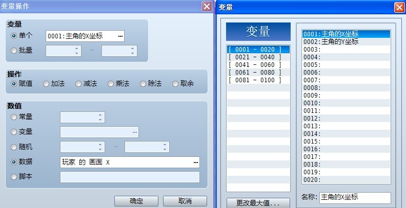Open variable picker beside 0001:主角的X坐标

(x=120, y=36)
